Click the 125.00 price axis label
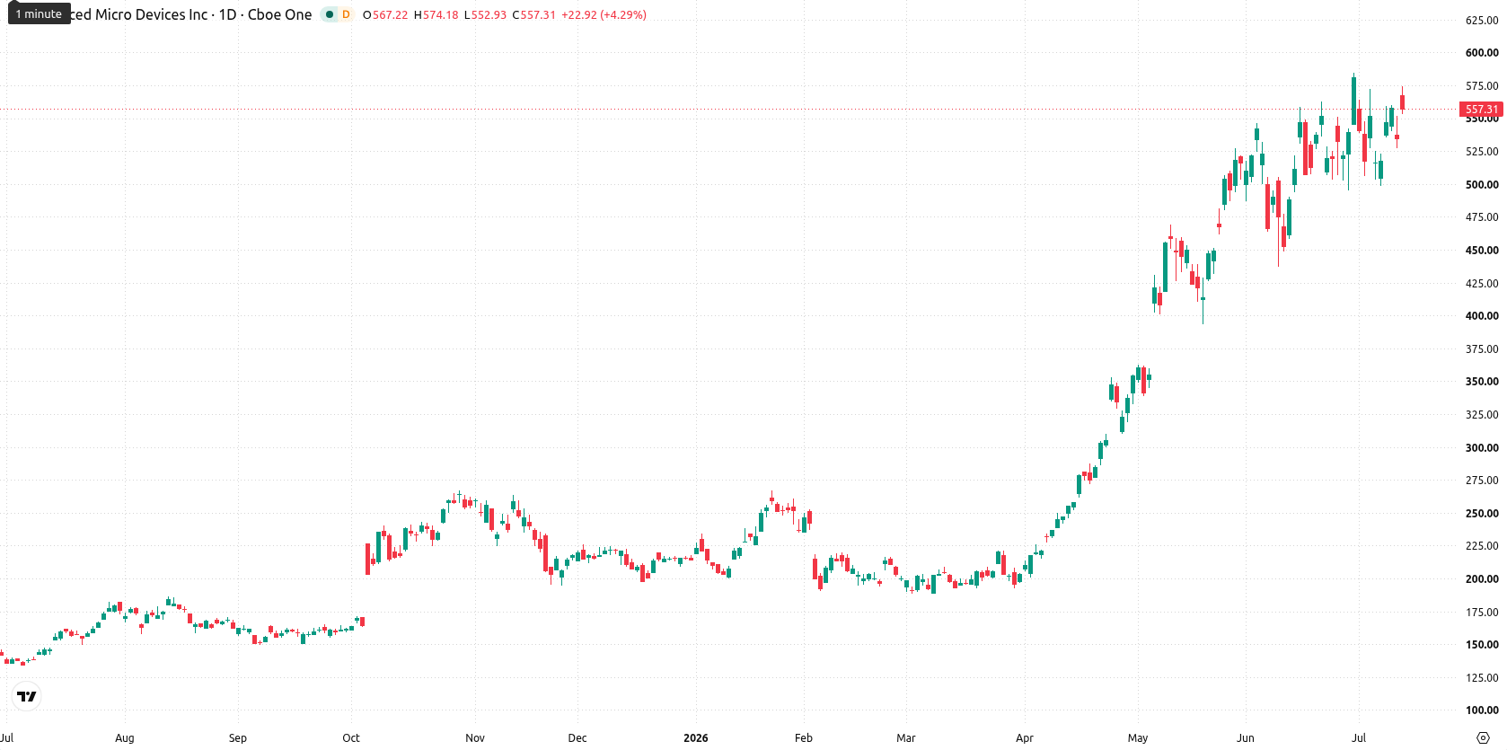The width and height of the screenshot is (1507, 750). point(1482,678)
